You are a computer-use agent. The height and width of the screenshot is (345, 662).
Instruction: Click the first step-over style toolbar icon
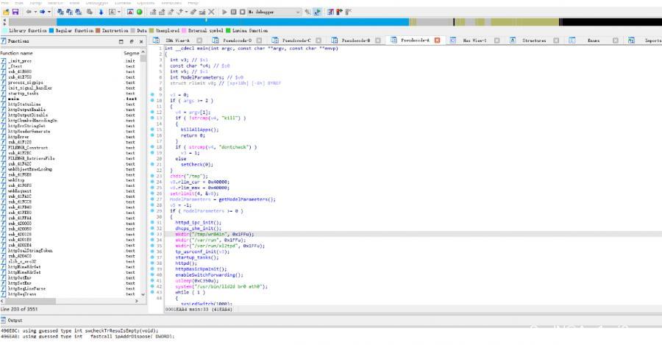[x=153, y=13]
